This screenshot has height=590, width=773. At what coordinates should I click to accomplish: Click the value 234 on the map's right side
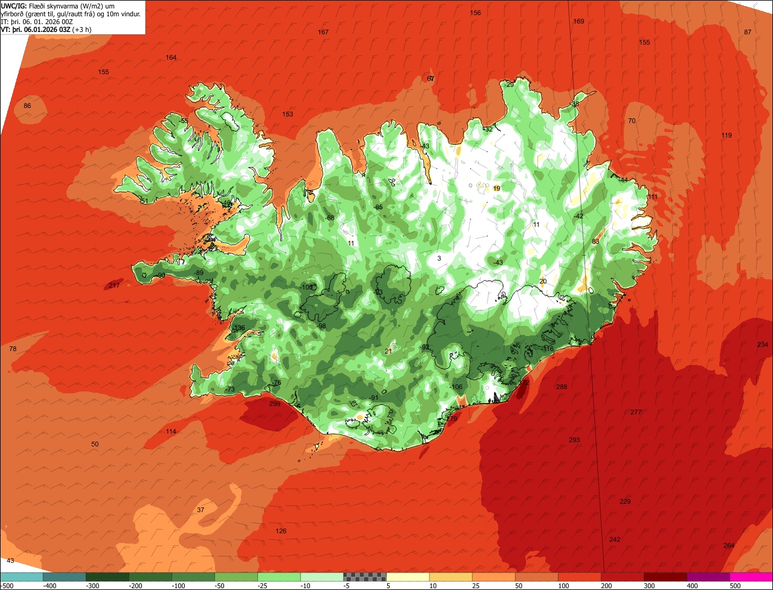[x=763, y=344]
